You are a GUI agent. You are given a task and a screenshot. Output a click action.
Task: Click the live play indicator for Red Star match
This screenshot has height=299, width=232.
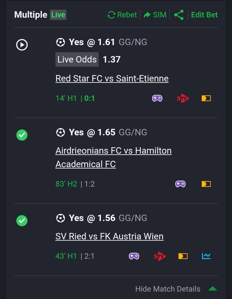pos(22,45)
